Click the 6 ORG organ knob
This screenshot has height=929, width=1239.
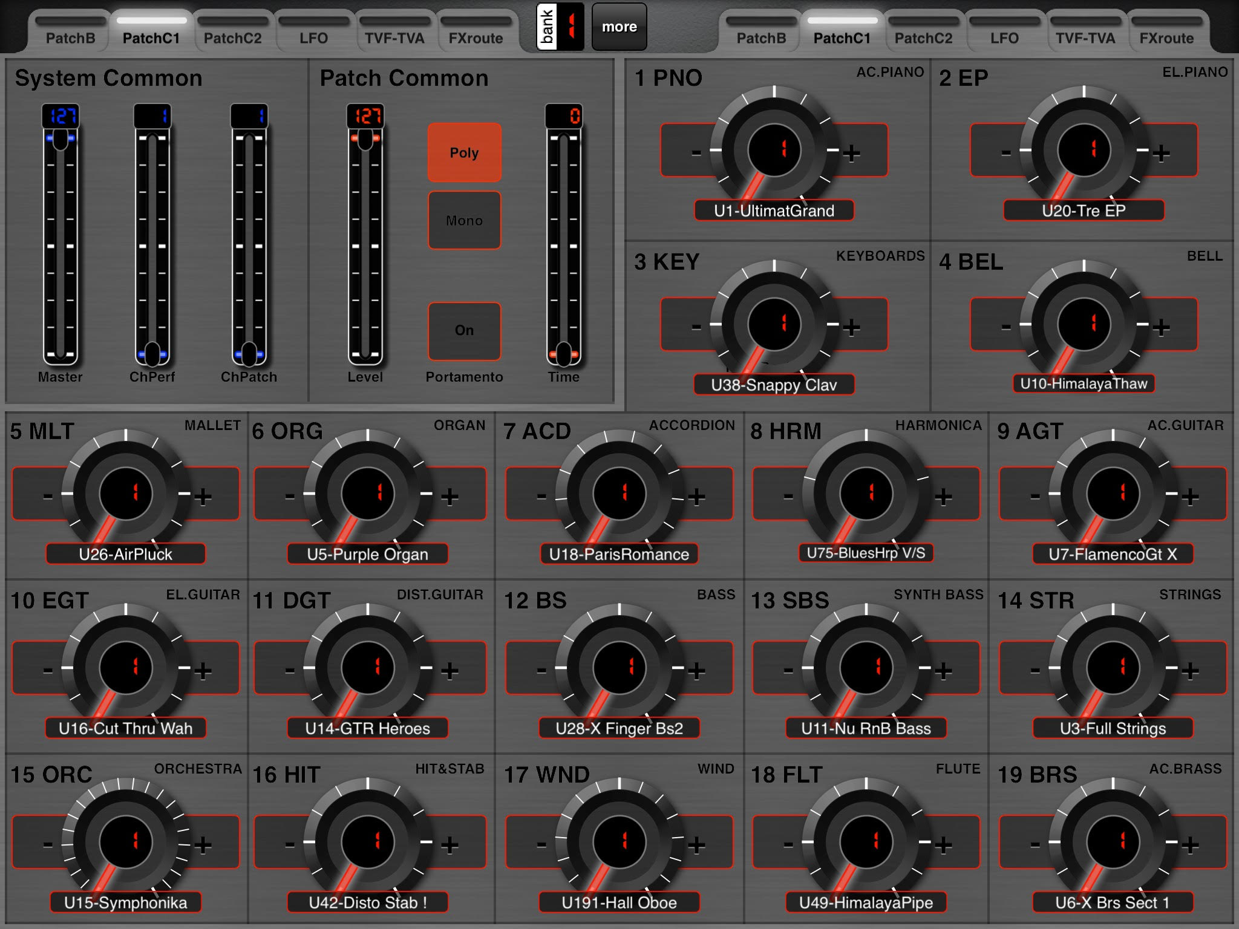(x=367, y=494)
